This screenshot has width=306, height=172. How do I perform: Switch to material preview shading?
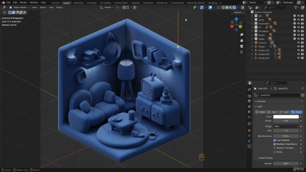pos(230,8)
